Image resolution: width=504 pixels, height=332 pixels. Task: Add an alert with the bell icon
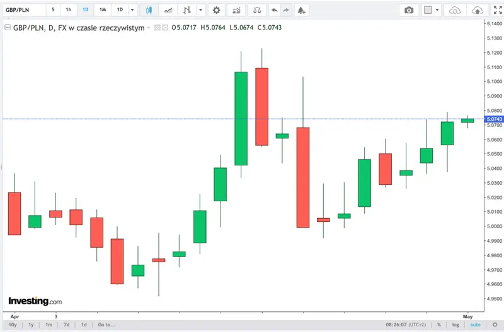point(301,10)
